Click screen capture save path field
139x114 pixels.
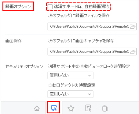[x=92, y=52]
